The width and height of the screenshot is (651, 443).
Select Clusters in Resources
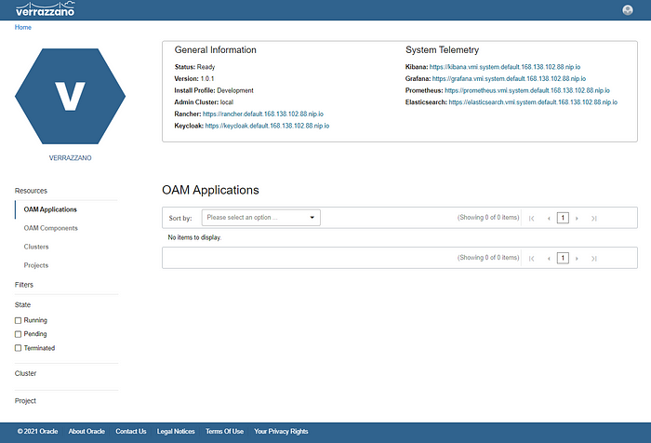click(36, 247)
